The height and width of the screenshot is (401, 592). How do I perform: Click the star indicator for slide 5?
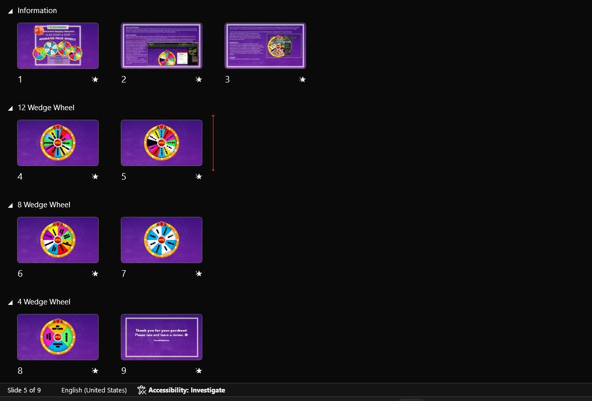199,176
